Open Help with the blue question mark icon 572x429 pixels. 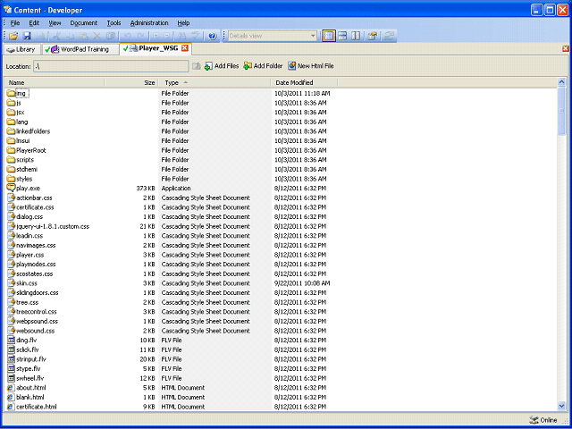(213, 36)
